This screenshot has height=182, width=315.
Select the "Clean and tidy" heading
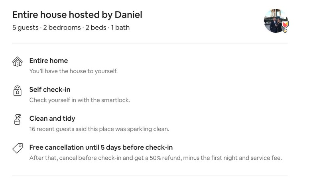[52, 118]
